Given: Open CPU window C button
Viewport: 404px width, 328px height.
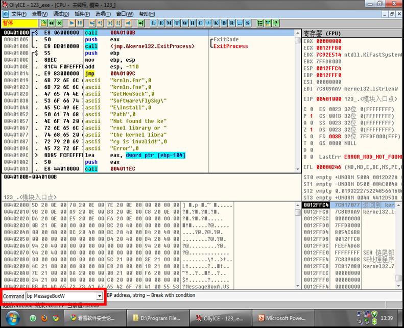Looking at the screenshot, I should (200, 23).
